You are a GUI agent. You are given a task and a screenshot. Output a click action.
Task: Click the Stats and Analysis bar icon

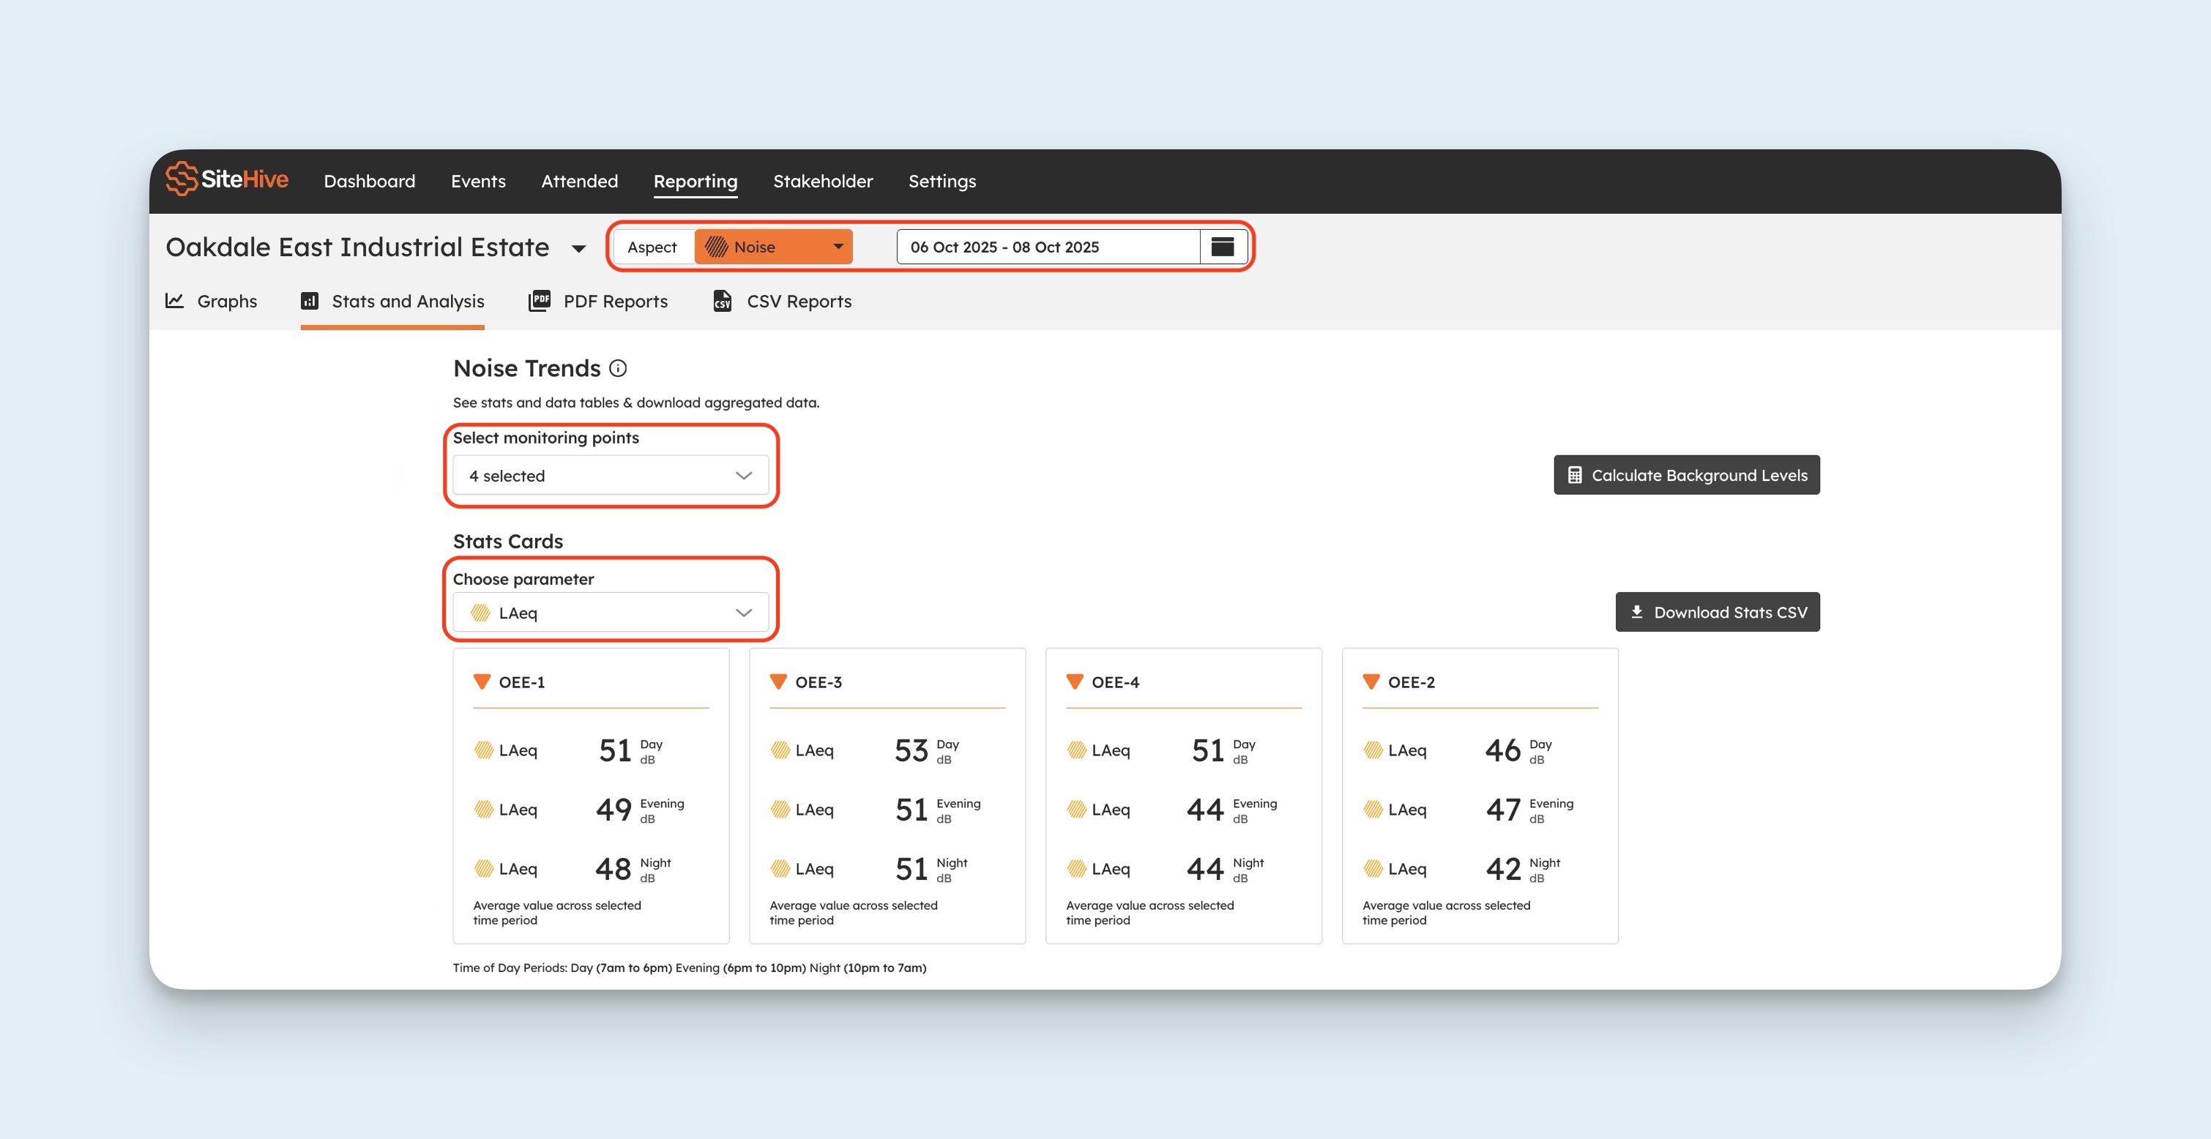(310, 300)
